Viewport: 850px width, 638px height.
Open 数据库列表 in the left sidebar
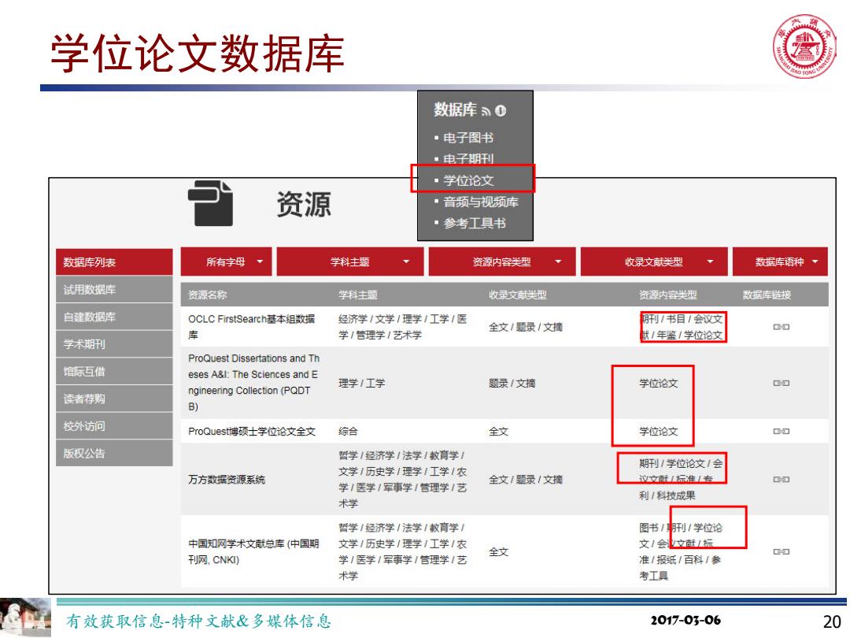point(114,262)
